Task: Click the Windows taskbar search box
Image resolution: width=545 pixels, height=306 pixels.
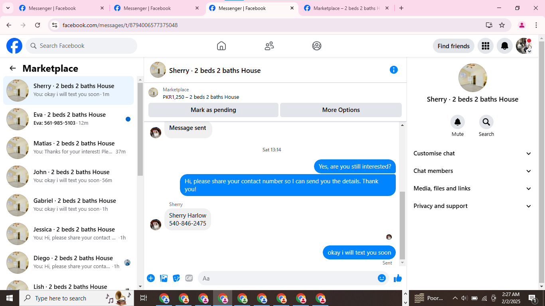Action: 77,298
